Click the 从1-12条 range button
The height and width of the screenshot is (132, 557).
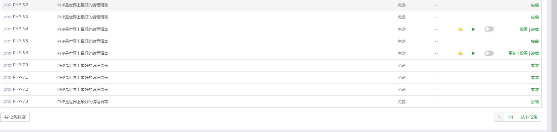pyautogui.click(x=529, y=117)
